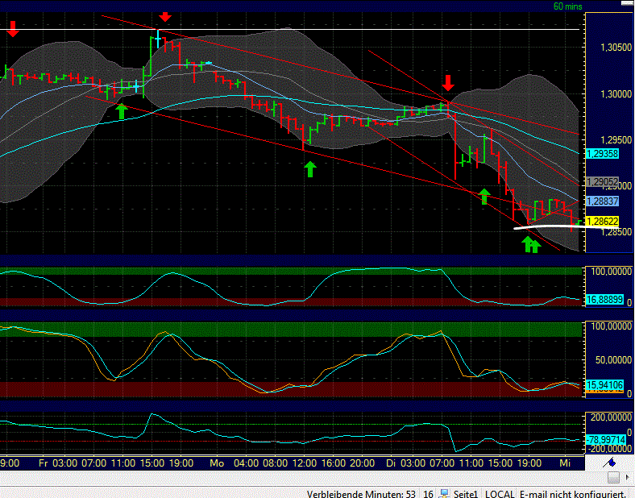The height and width of the screenshot is (498, 635).
Task: Click the Mi day label on time axis
Action: 565,463
